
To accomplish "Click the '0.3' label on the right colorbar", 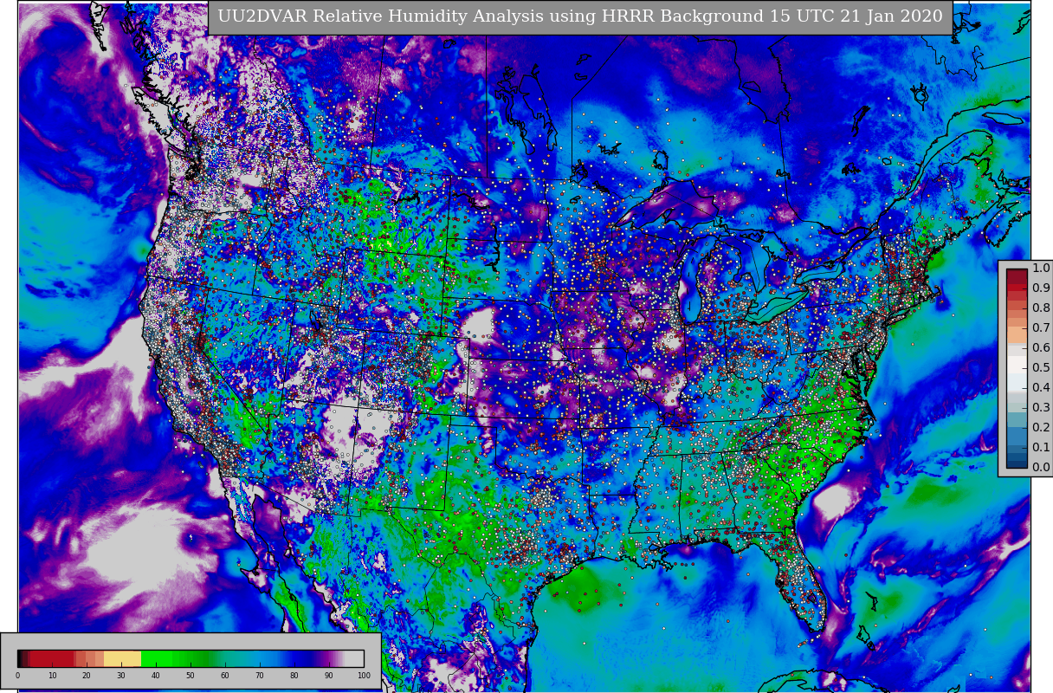I will tap(1041, 408).
